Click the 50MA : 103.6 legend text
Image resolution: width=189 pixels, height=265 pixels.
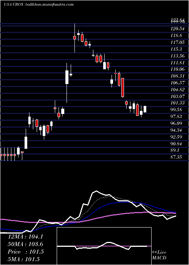tap(25, 244)
